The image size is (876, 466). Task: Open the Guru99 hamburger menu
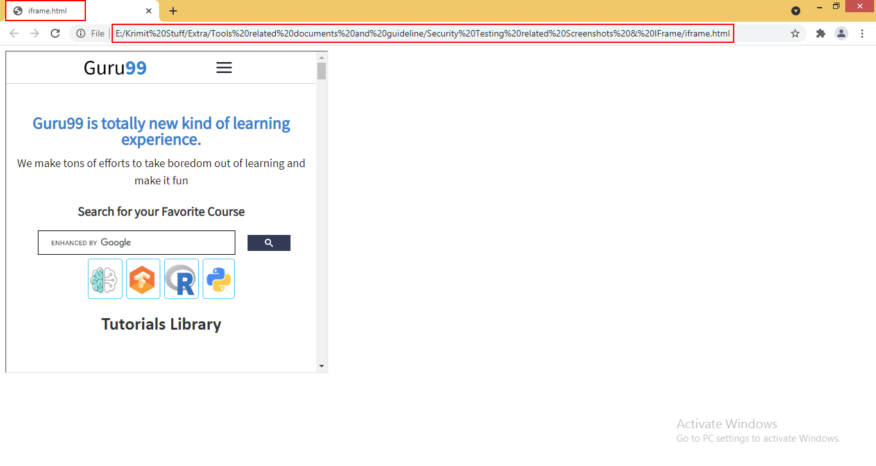(x=224, y=68)
